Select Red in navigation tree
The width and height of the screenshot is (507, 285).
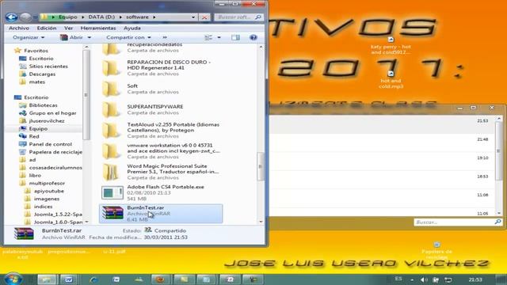coord(34,136)
